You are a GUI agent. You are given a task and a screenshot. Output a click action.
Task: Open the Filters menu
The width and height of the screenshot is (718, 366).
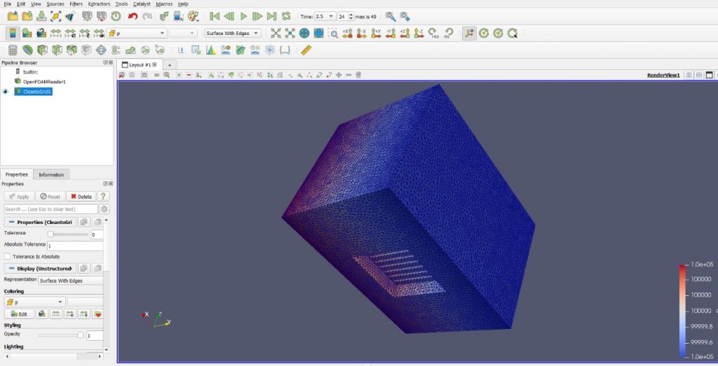76,4
